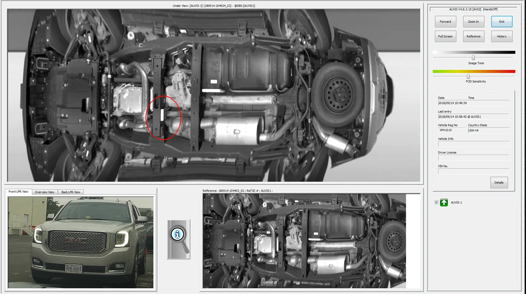Screen dimensions: 526x294
Task: Click the Image Tone slider handle
Action: [x=473, y=58]
